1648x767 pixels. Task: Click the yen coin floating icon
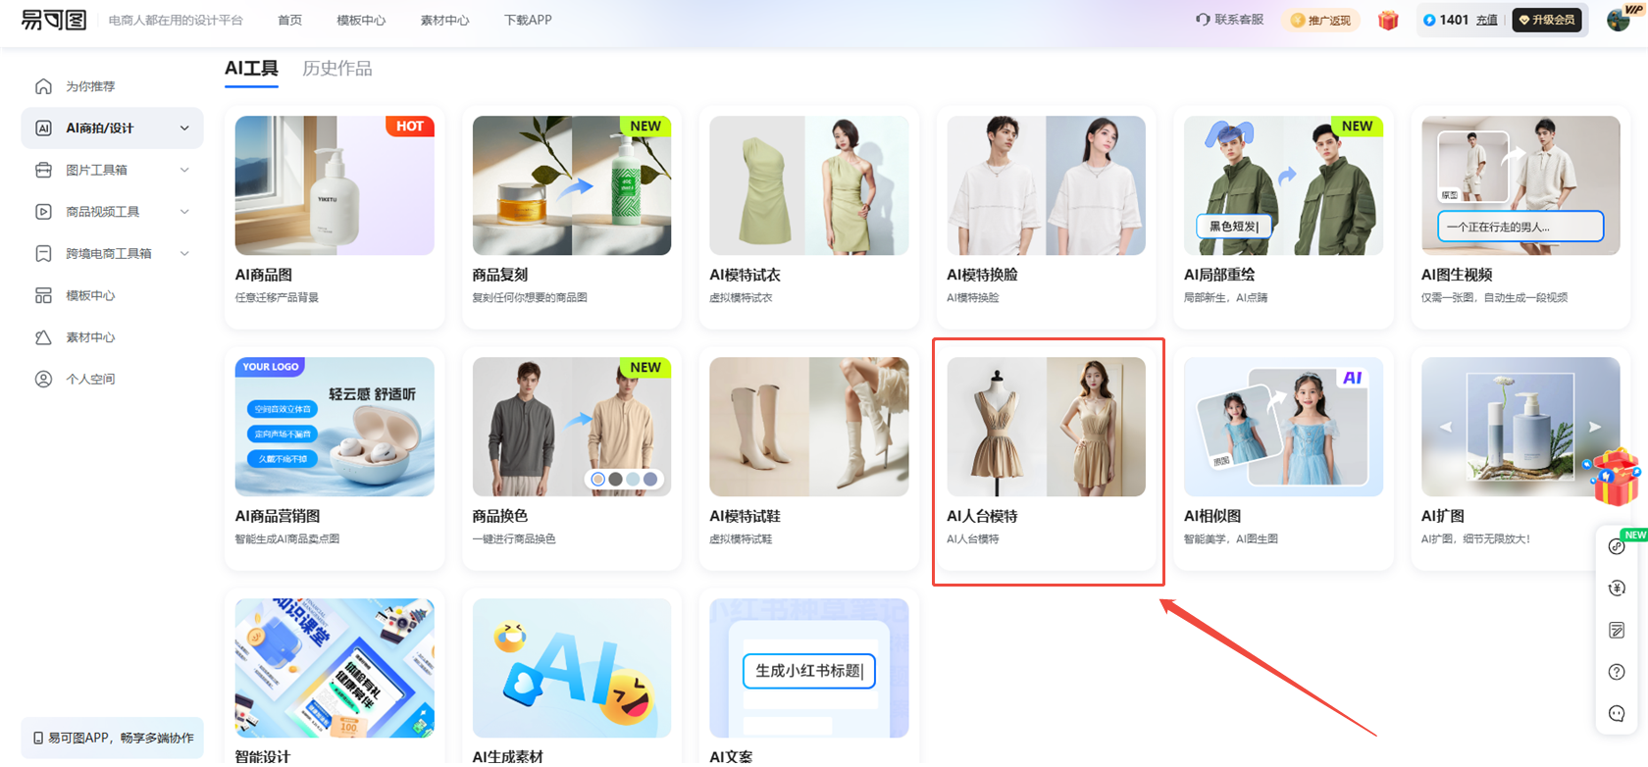[1618, 588]
